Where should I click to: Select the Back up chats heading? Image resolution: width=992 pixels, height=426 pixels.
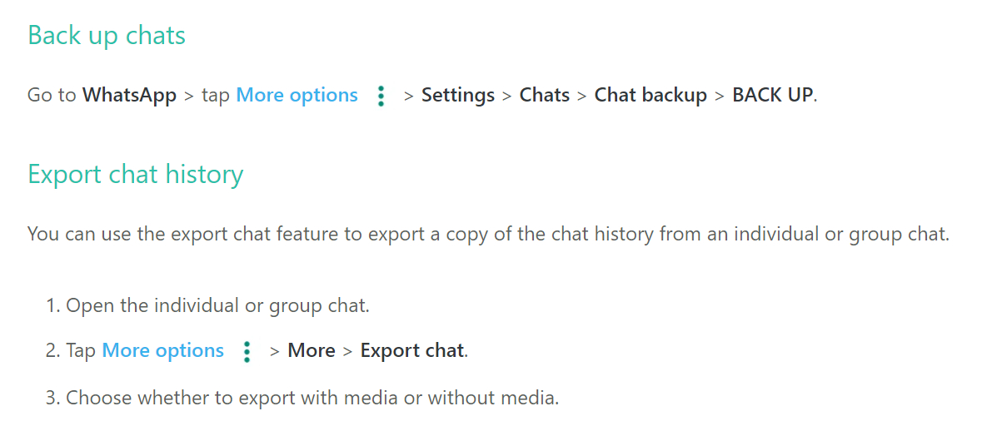coord(107,36)
